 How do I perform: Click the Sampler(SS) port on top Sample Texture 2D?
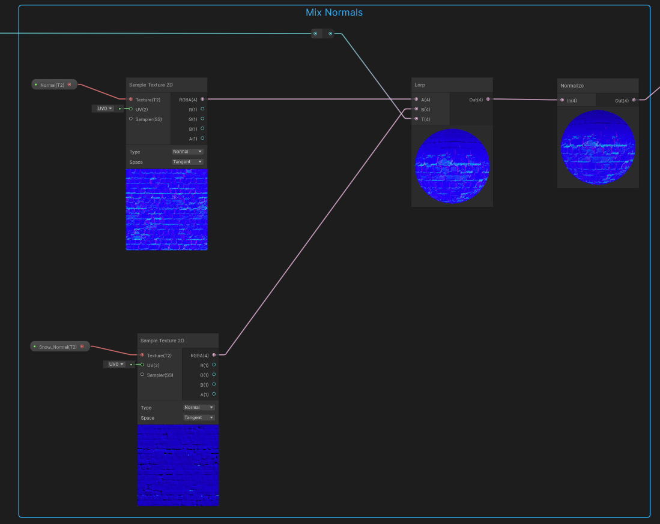click(131, 119)
